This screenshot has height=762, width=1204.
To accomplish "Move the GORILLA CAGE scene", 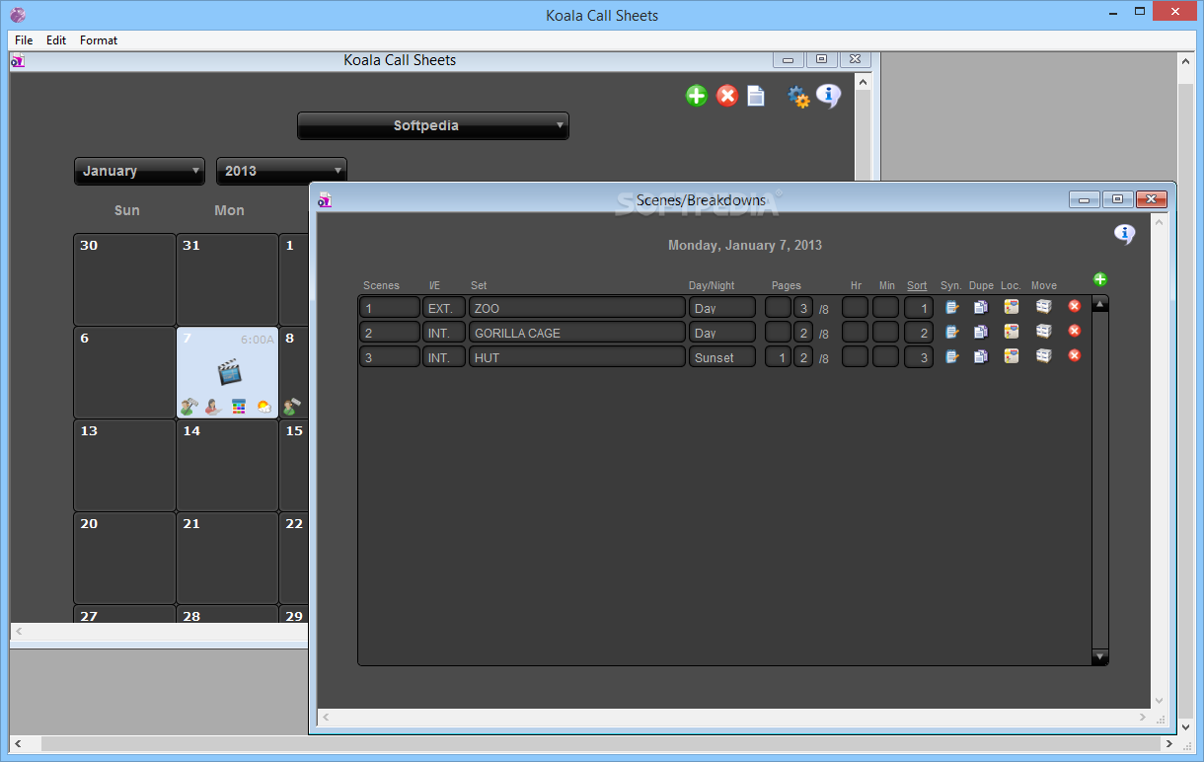I will pyautogui.click(x=1043, y=332).
